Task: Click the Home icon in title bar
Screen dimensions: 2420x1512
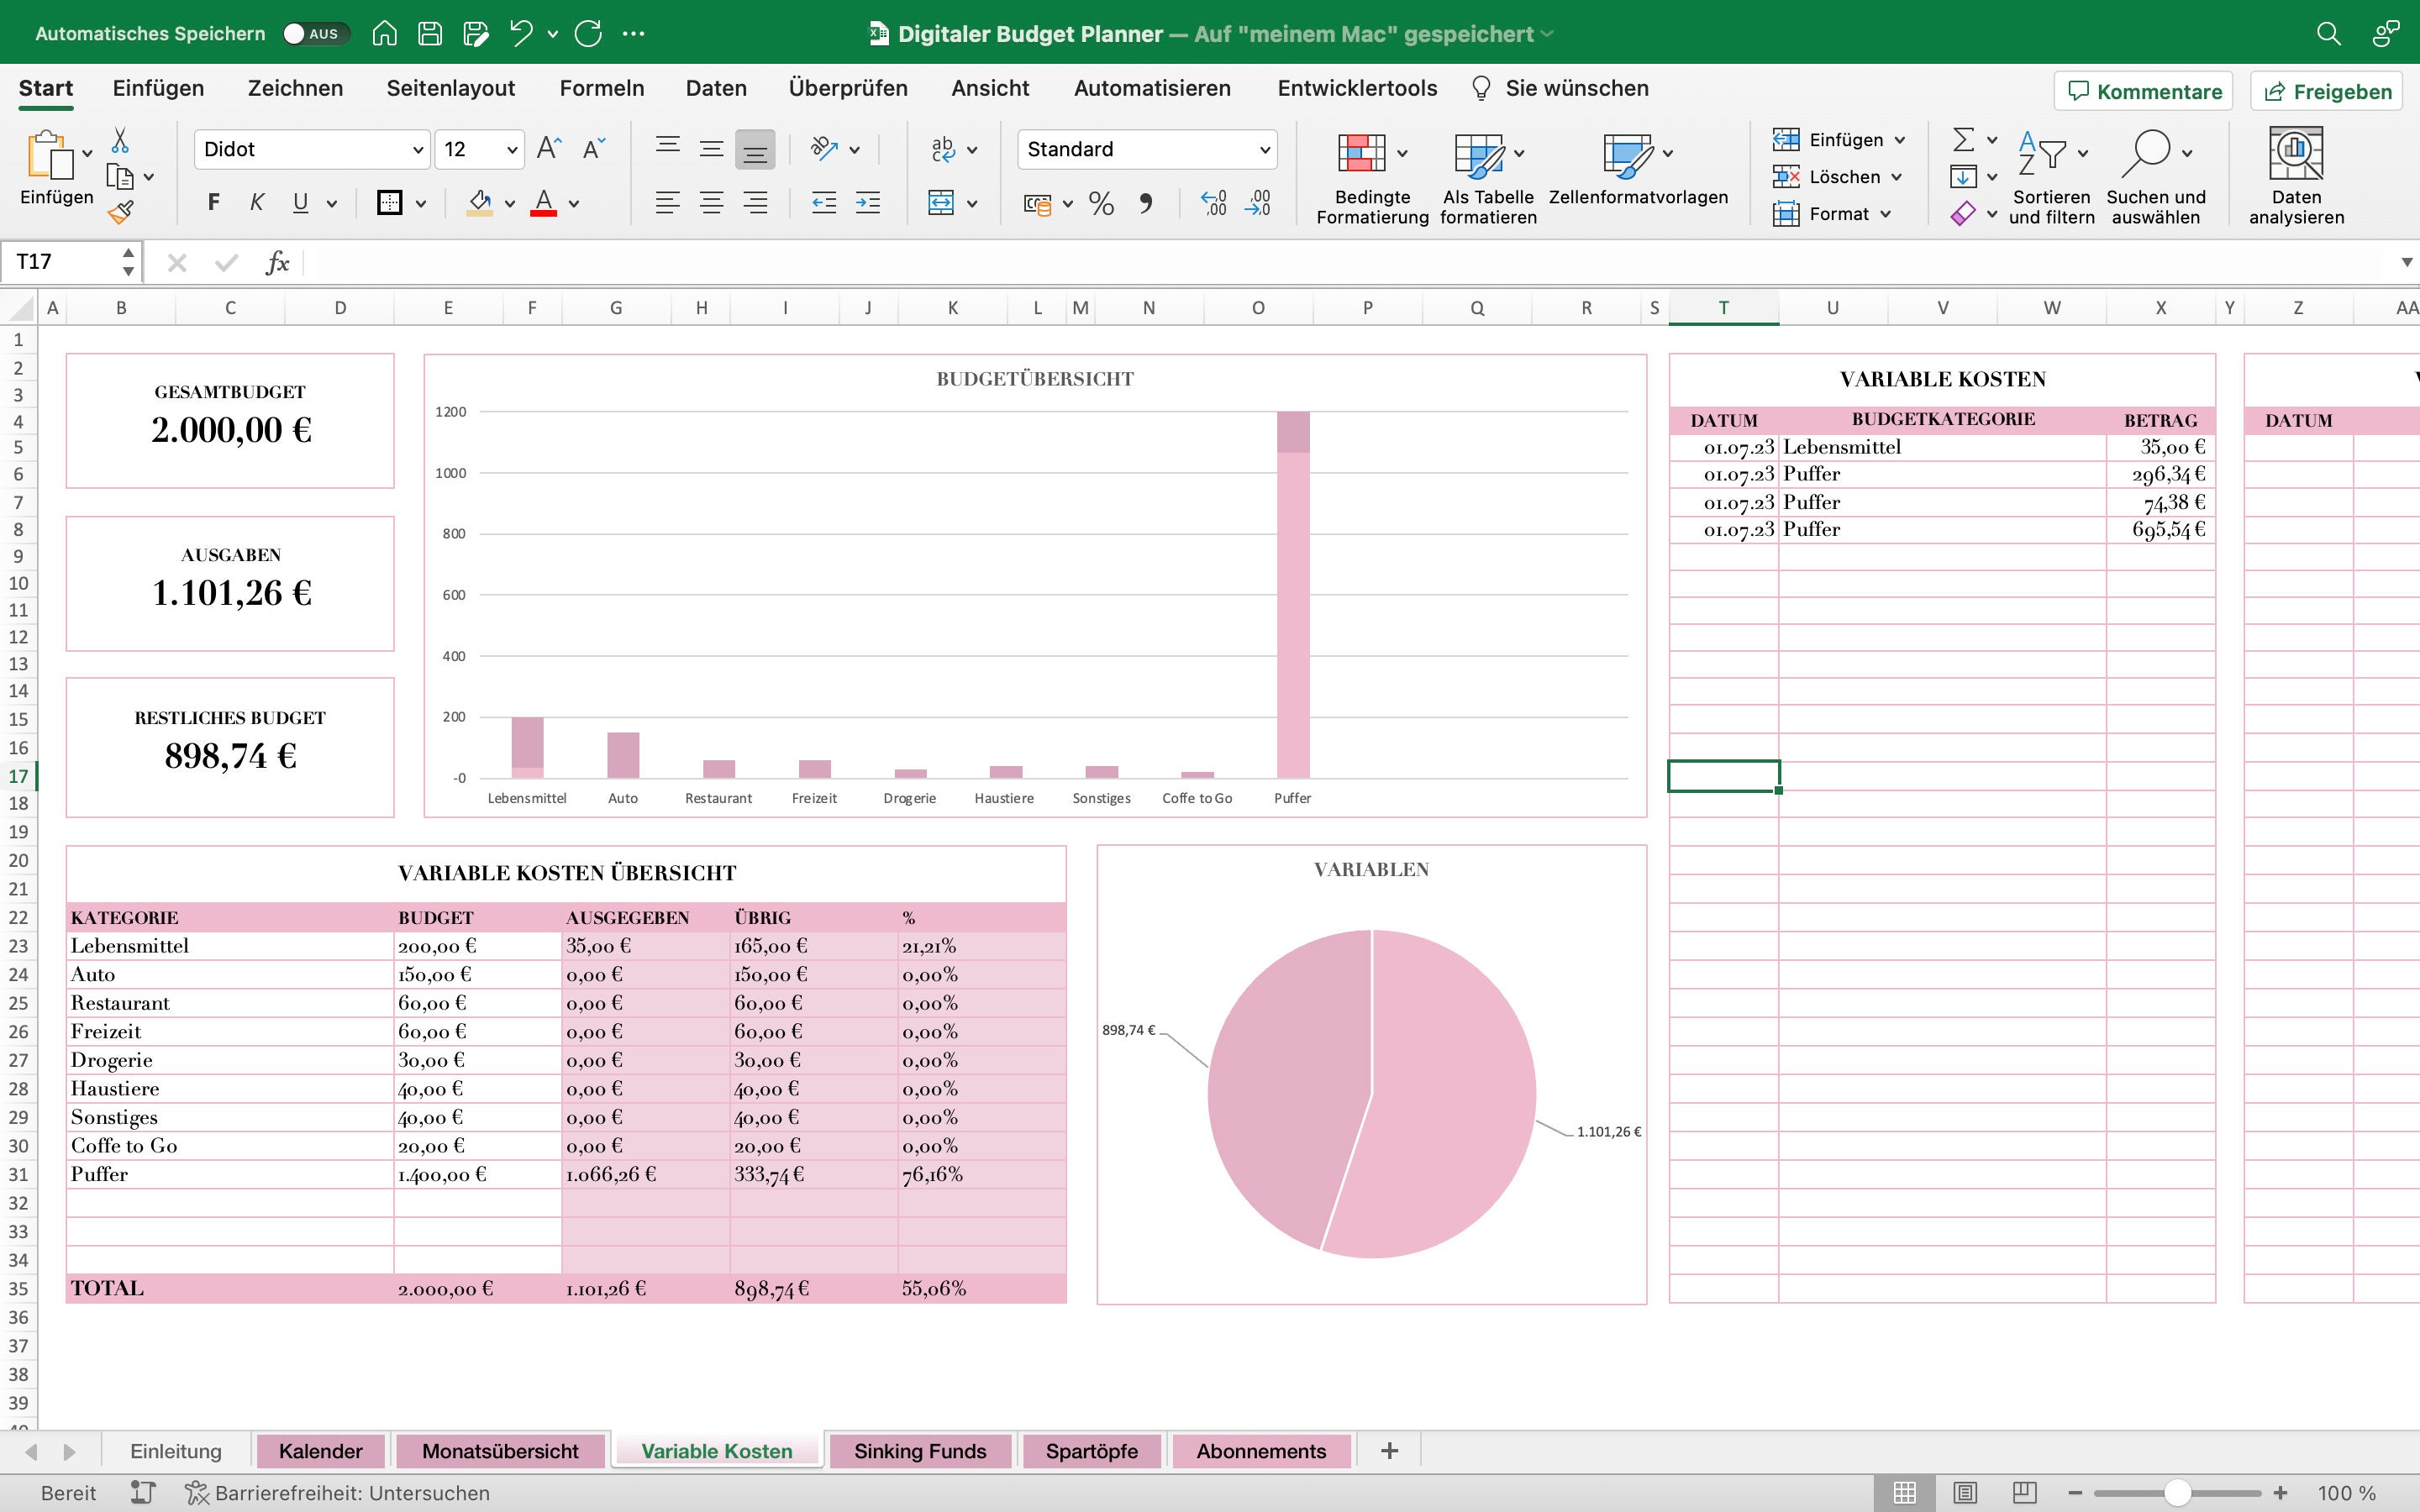Action: click(384, 34)
